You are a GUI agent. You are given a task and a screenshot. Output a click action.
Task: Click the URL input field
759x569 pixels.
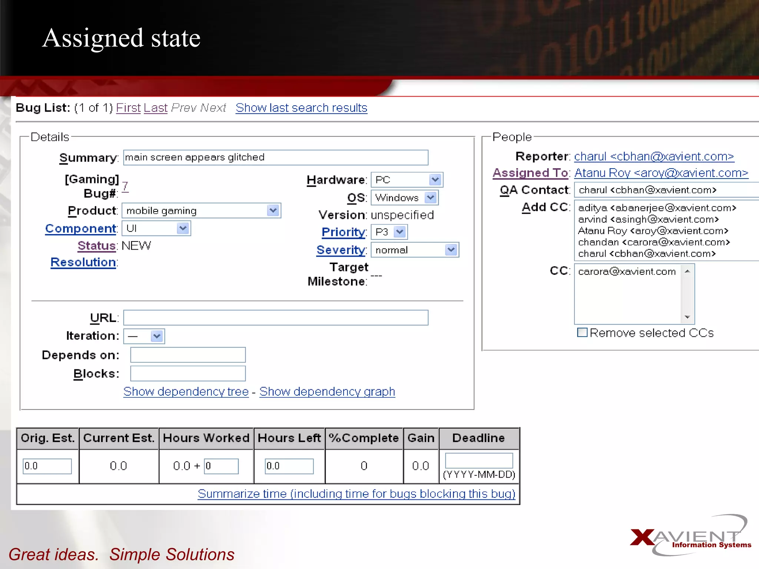click(x=276, y=317)
